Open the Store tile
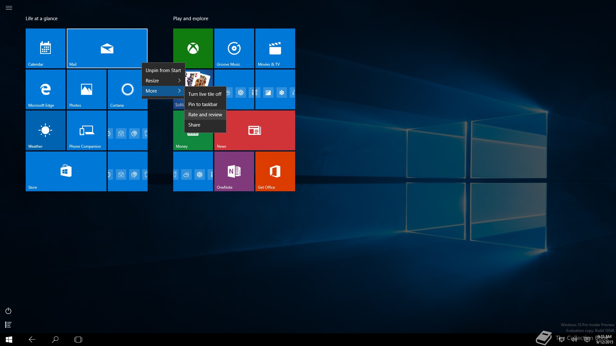The width and height of the screenshot is (616, 346). [x=66, y=171]
